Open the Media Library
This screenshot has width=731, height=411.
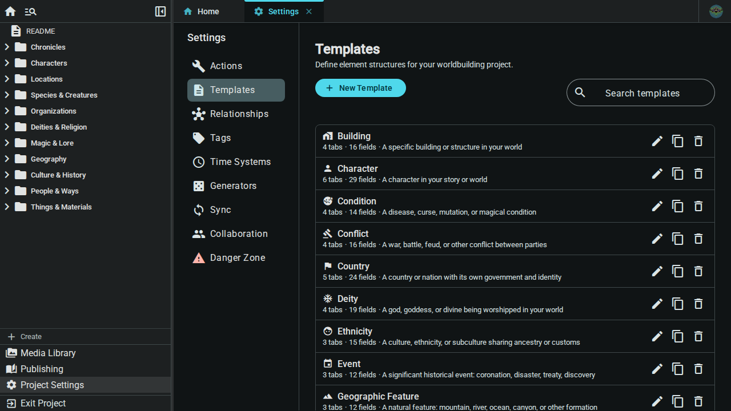pyautogui.click(x=86, y=353)
